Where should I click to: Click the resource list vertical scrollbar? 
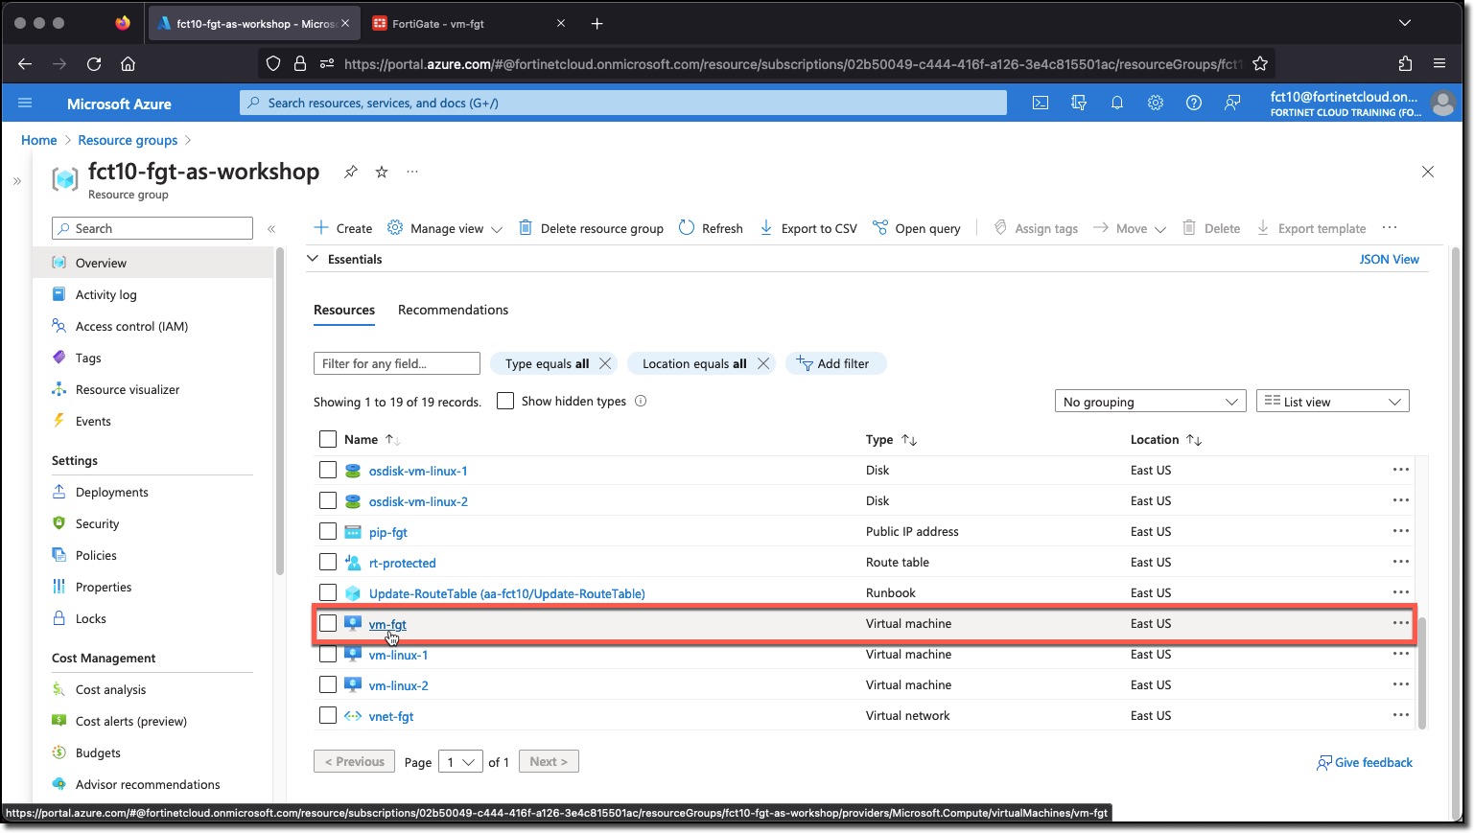(x=1422, y=673)
